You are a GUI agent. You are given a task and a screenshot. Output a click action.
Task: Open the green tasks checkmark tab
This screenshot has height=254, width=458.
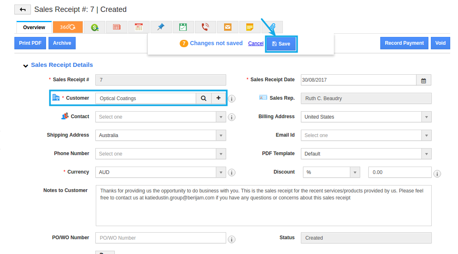[x=183, y=27]
